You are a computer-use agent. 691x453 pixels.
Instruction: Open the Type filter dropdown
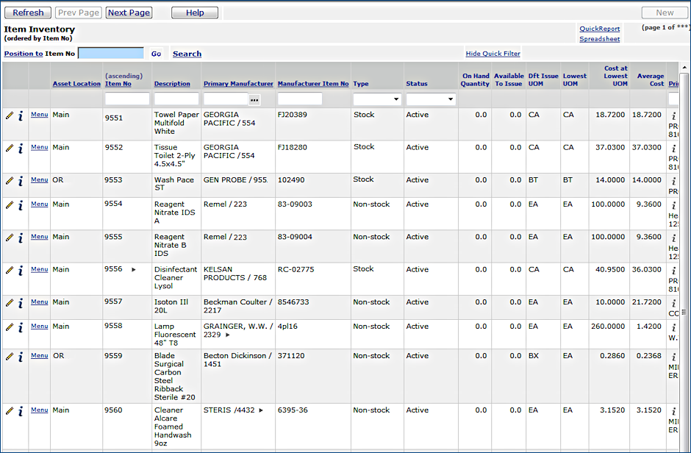pyautogui.click(x=376, y=99)
